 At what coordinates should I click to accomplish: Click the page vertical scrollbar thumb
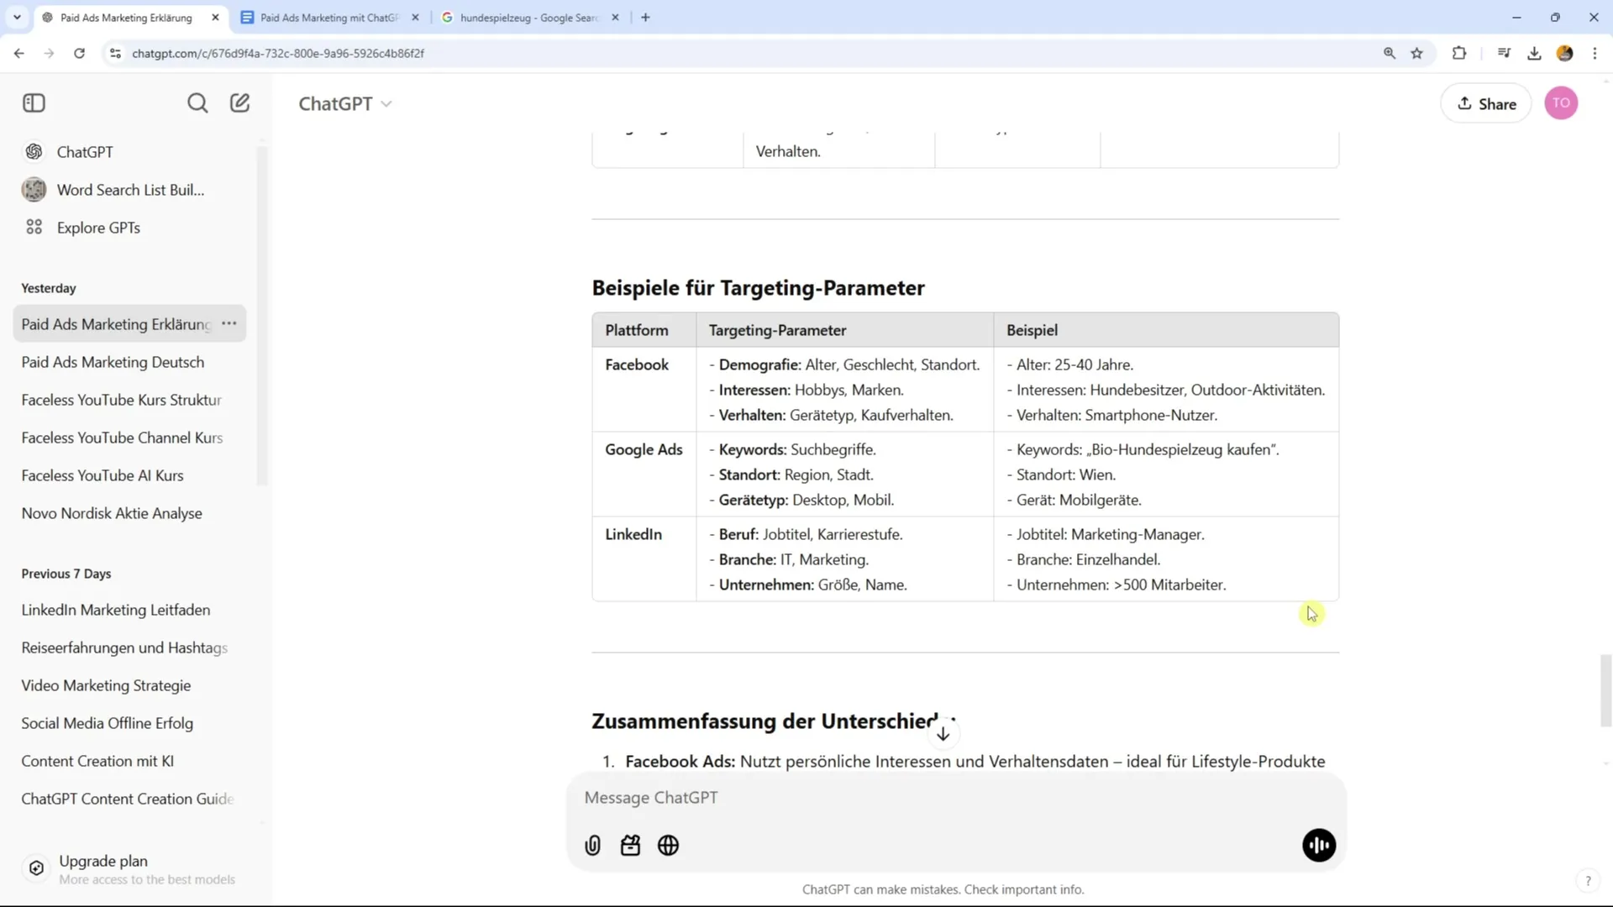pyautogui.click(x=1605, y=690)
